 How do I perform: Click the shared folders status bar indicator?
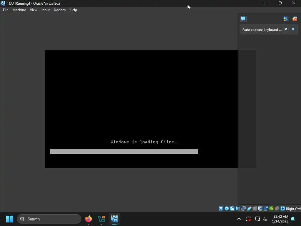click(255, 209)
